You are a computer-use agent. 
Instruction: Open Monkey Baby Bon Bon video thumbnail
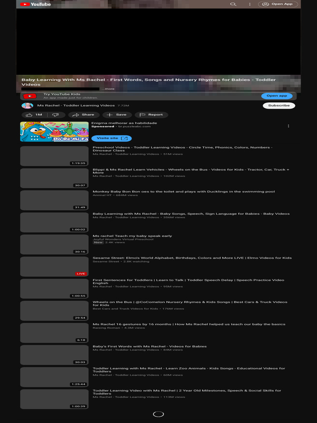click(x=54, y=200)
